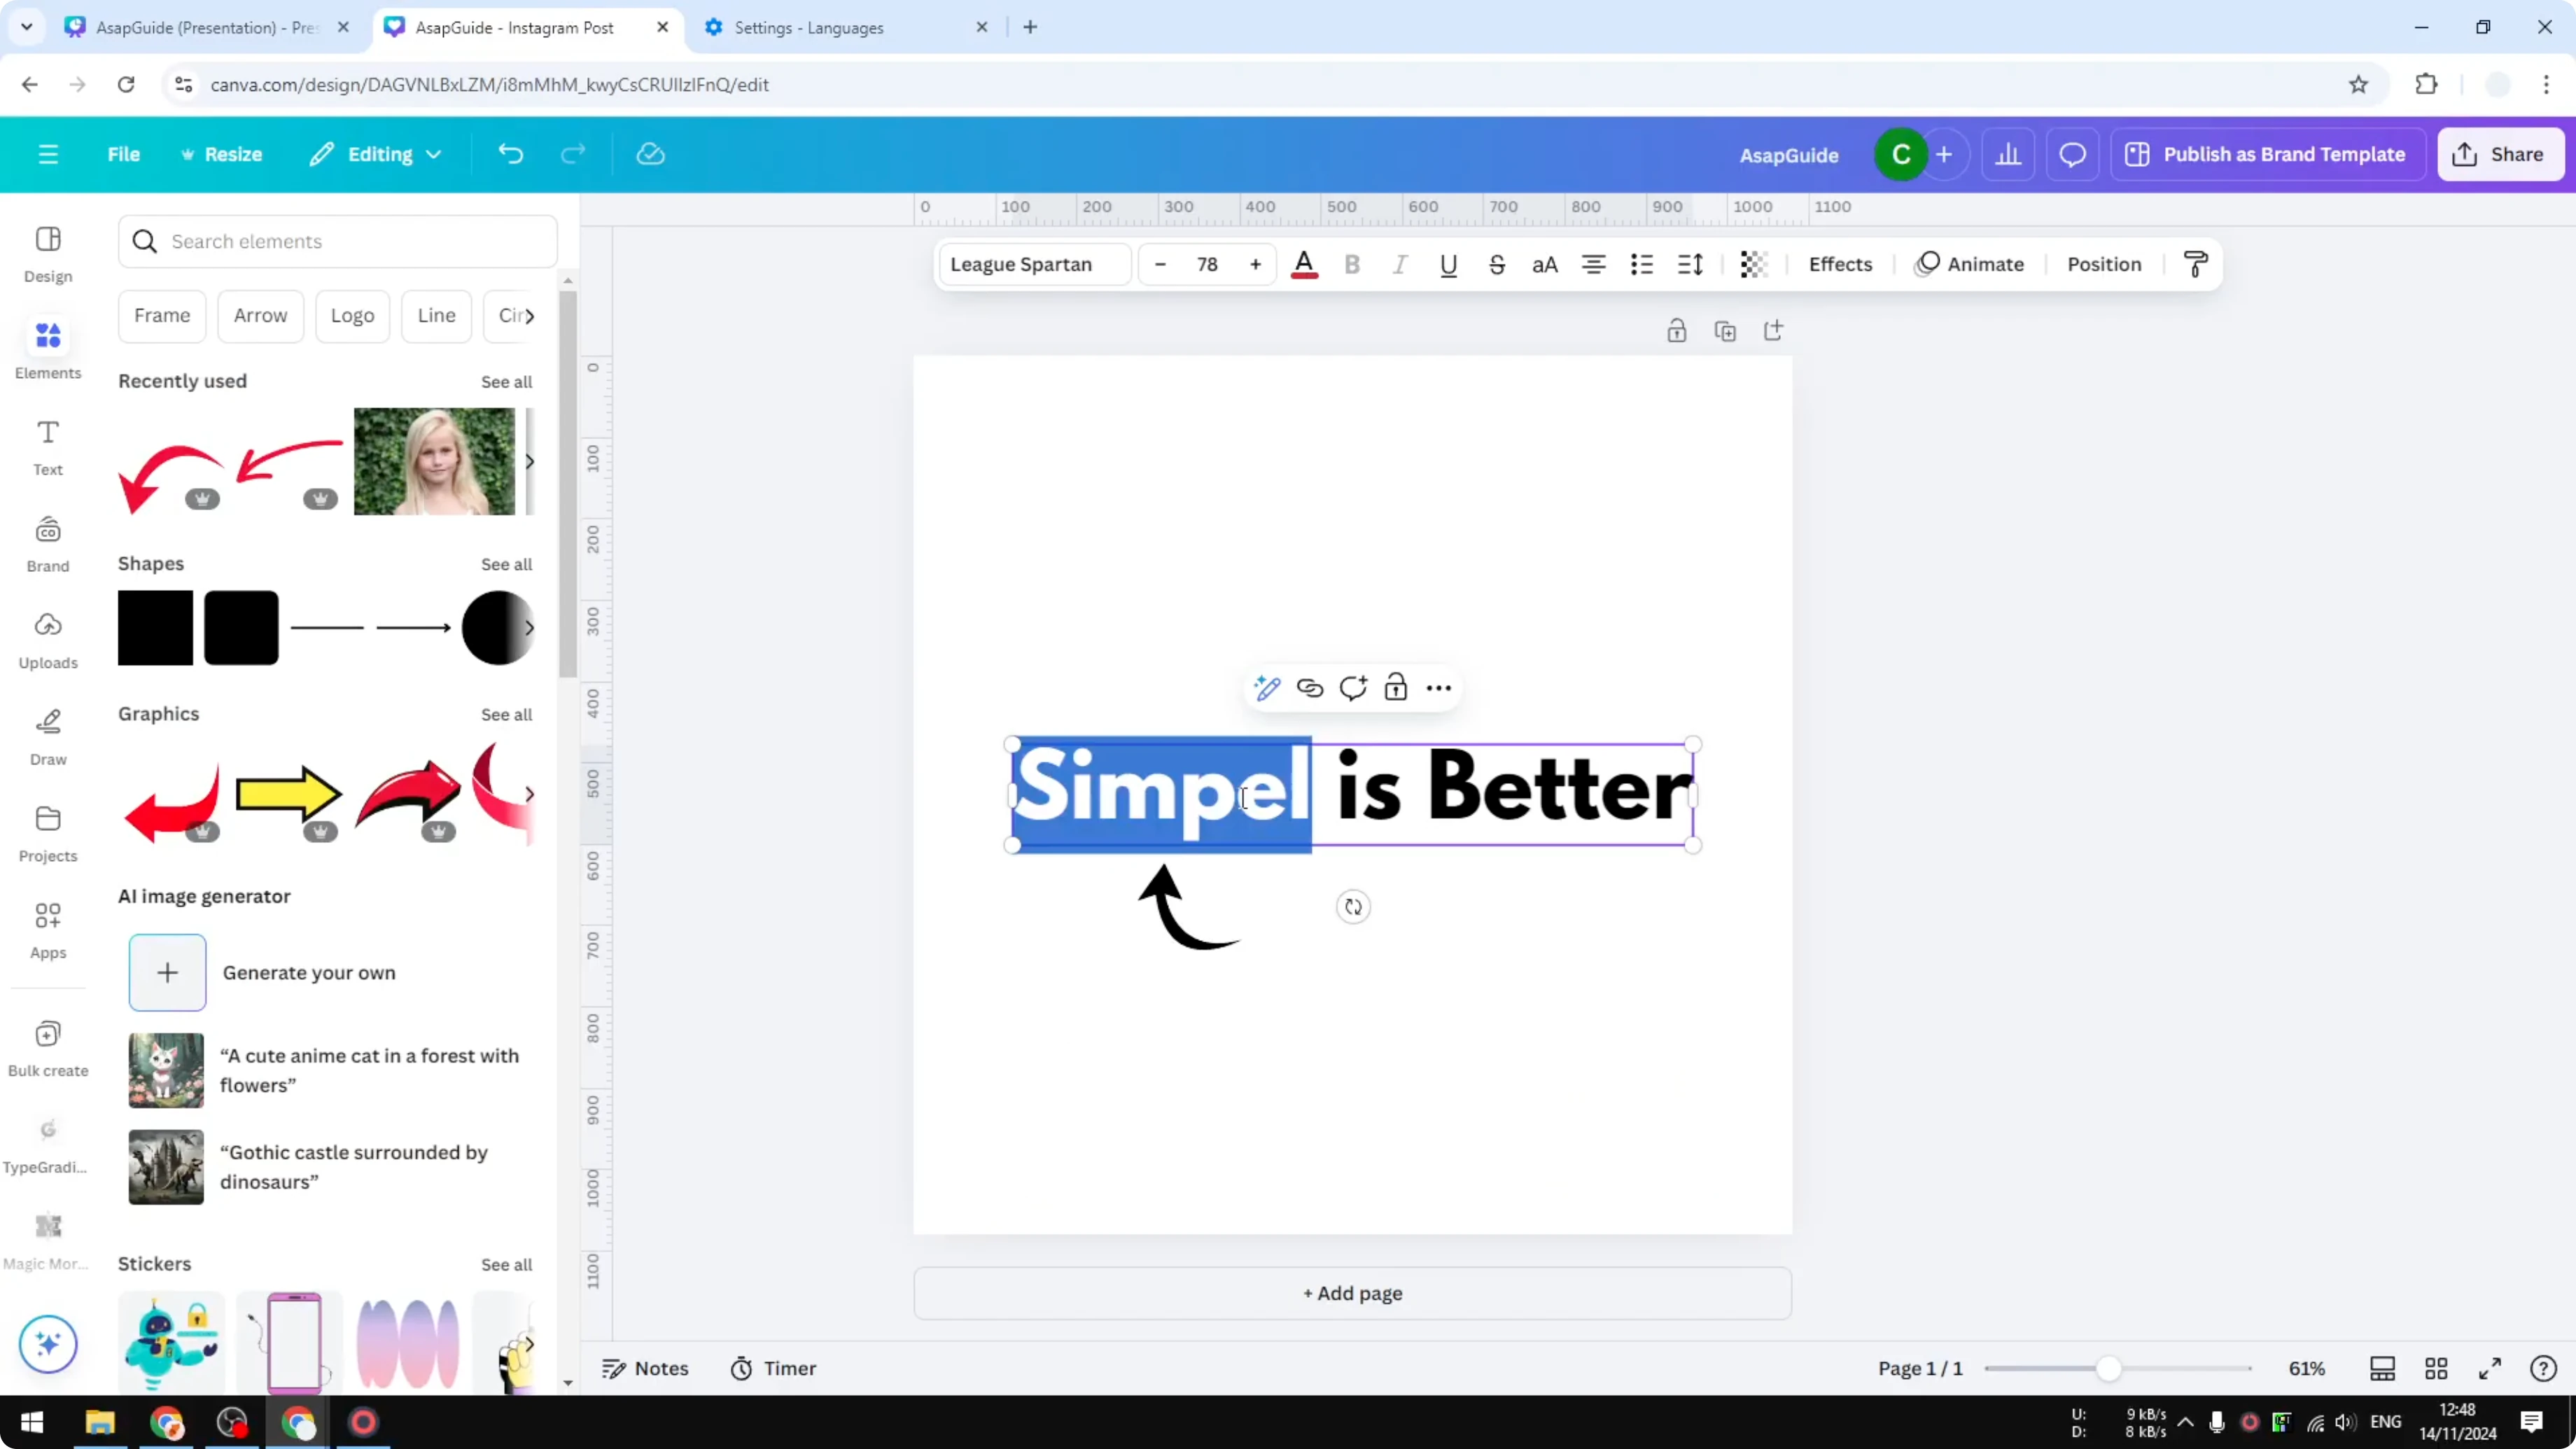2576x1449 pixels.
Task: Open the League Spartan font dropdown
Action: (x=1033, y=264)
